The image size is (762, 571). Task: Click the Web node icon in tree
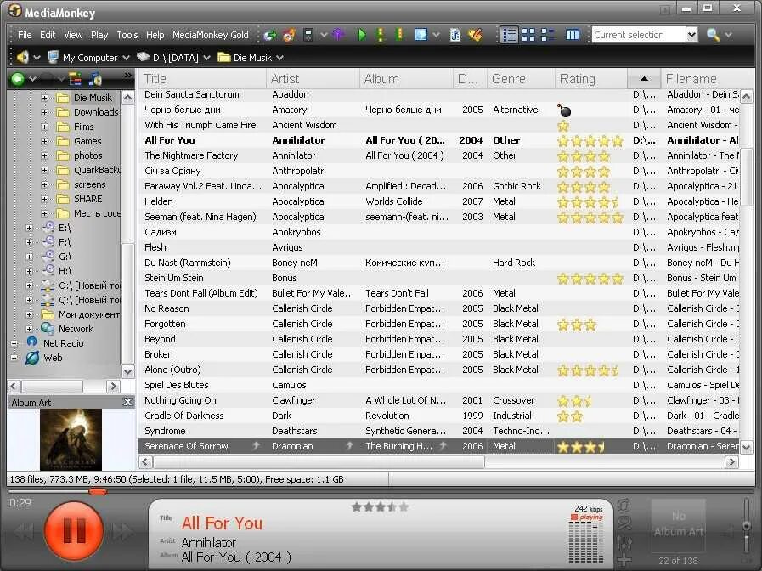click(x=32, y=358)
